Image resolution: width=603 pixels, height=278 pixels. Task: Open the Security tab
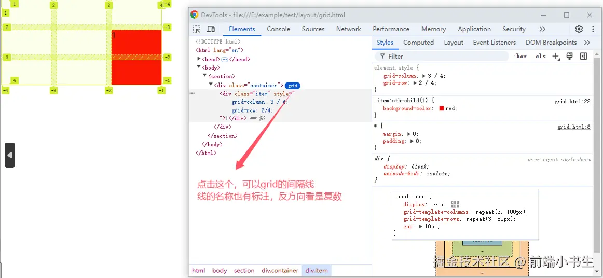coord(514,29)
